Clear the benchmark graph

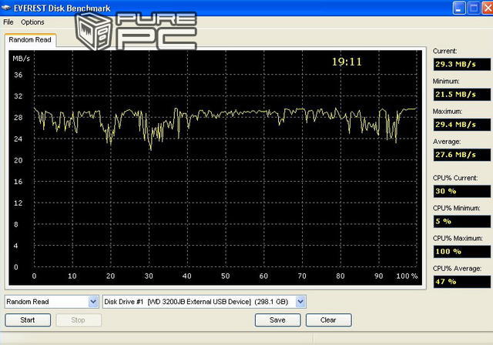pyautogui.click(x=329, y=320)
